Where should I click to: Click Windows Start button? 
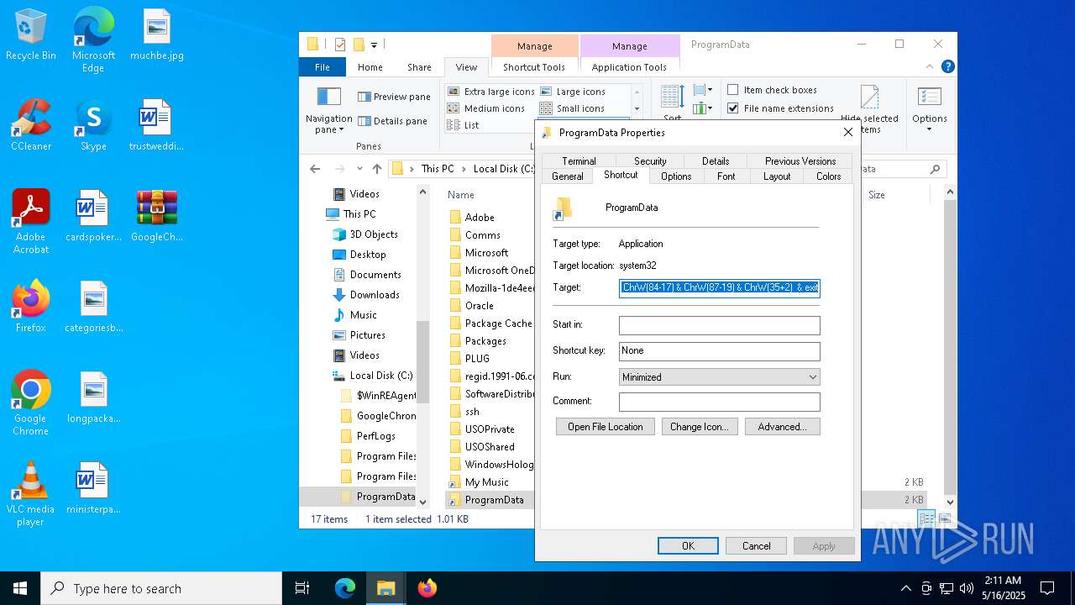(20, 588)
